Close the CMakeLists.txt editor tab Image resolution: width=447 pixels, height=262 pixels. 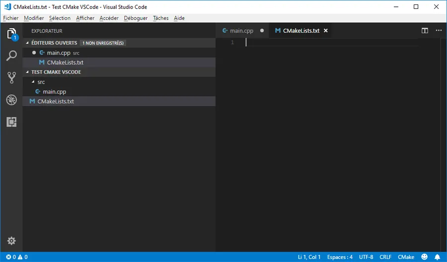(325, 30)
